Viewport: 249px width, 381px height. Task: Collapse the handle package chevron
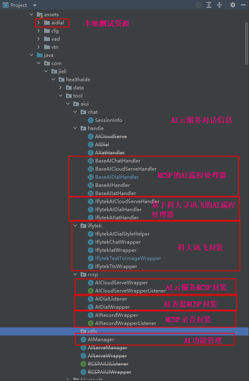pos(75,128)
